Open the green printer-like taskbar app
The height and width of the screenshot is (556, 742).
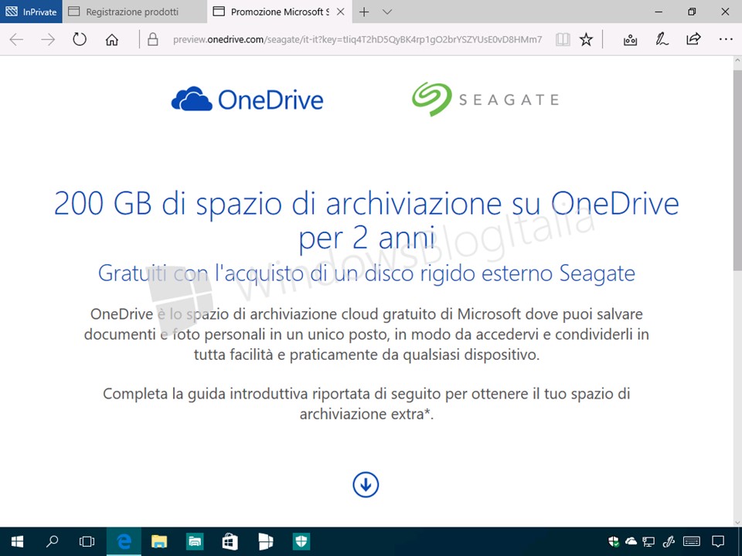coord(195,541)
